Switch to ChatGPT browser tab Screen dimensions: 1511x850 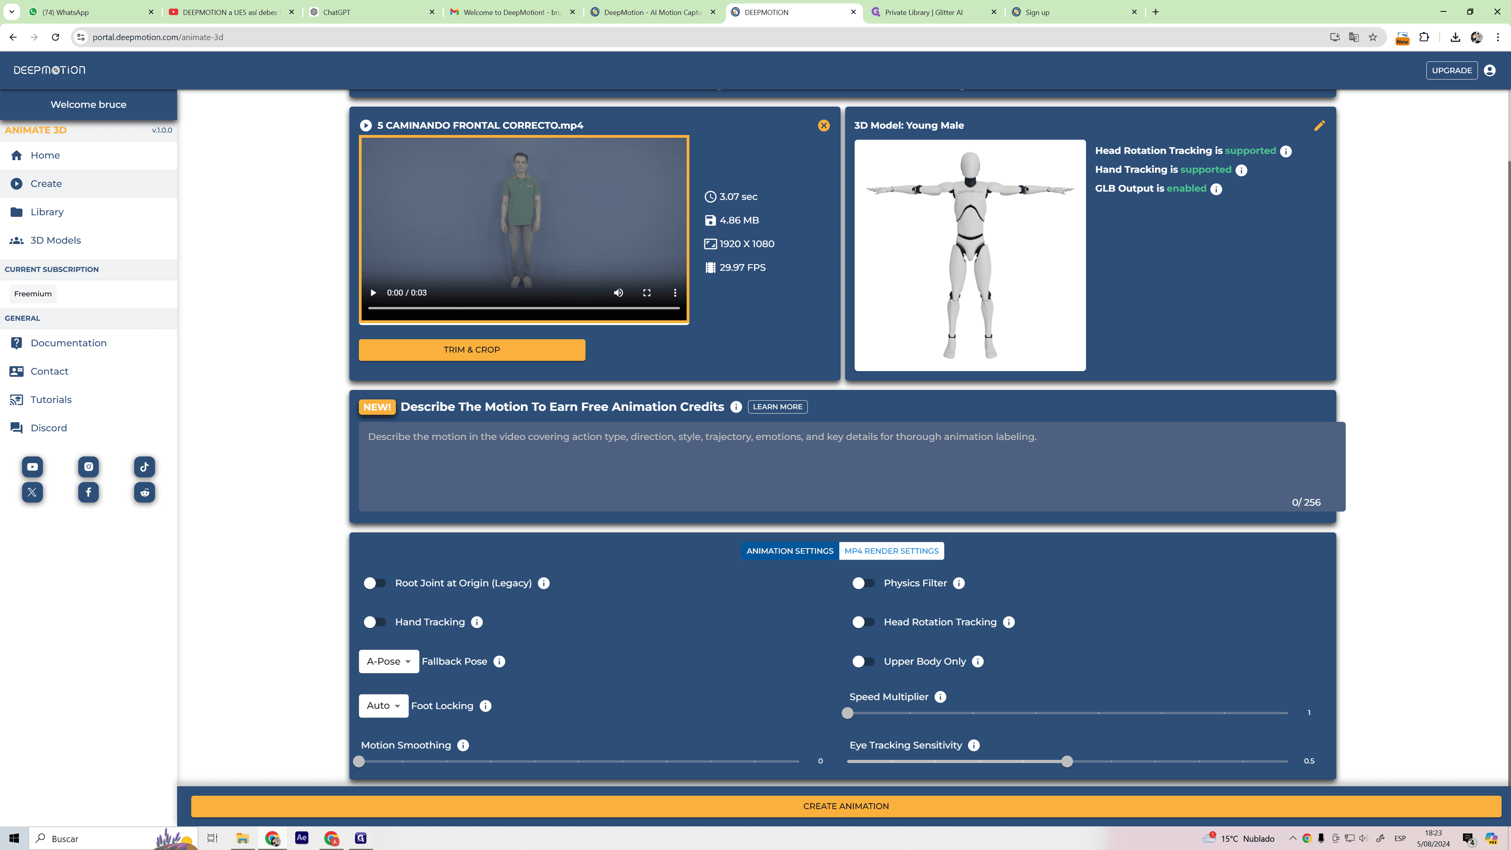click(x=372, y=12)
